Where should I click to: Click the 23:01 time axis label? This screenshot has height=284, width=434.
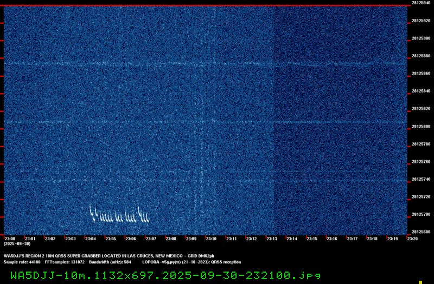30,239
